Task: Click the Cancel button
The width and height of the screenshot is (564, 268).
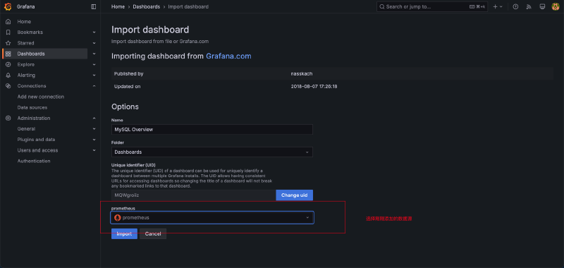Action: (153, 234)
